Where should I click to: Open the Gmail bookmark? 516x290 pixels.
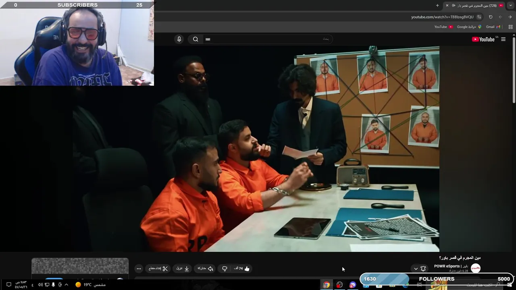click(x=493, y=27)
